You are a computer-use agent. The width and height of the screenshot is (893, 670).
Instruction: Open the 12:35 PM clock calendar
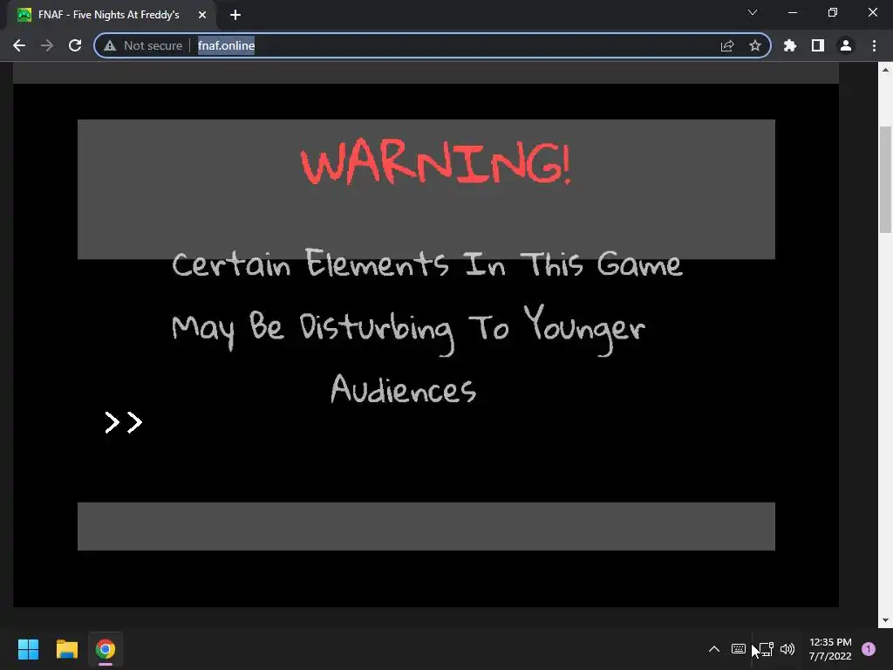pyautogui.click(x=830, y=649)
